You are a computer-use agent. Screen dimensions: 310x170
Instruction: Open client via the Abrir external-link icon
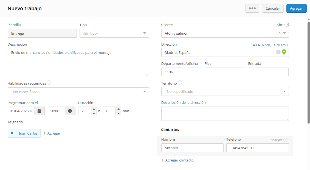(x=287, y=25)
